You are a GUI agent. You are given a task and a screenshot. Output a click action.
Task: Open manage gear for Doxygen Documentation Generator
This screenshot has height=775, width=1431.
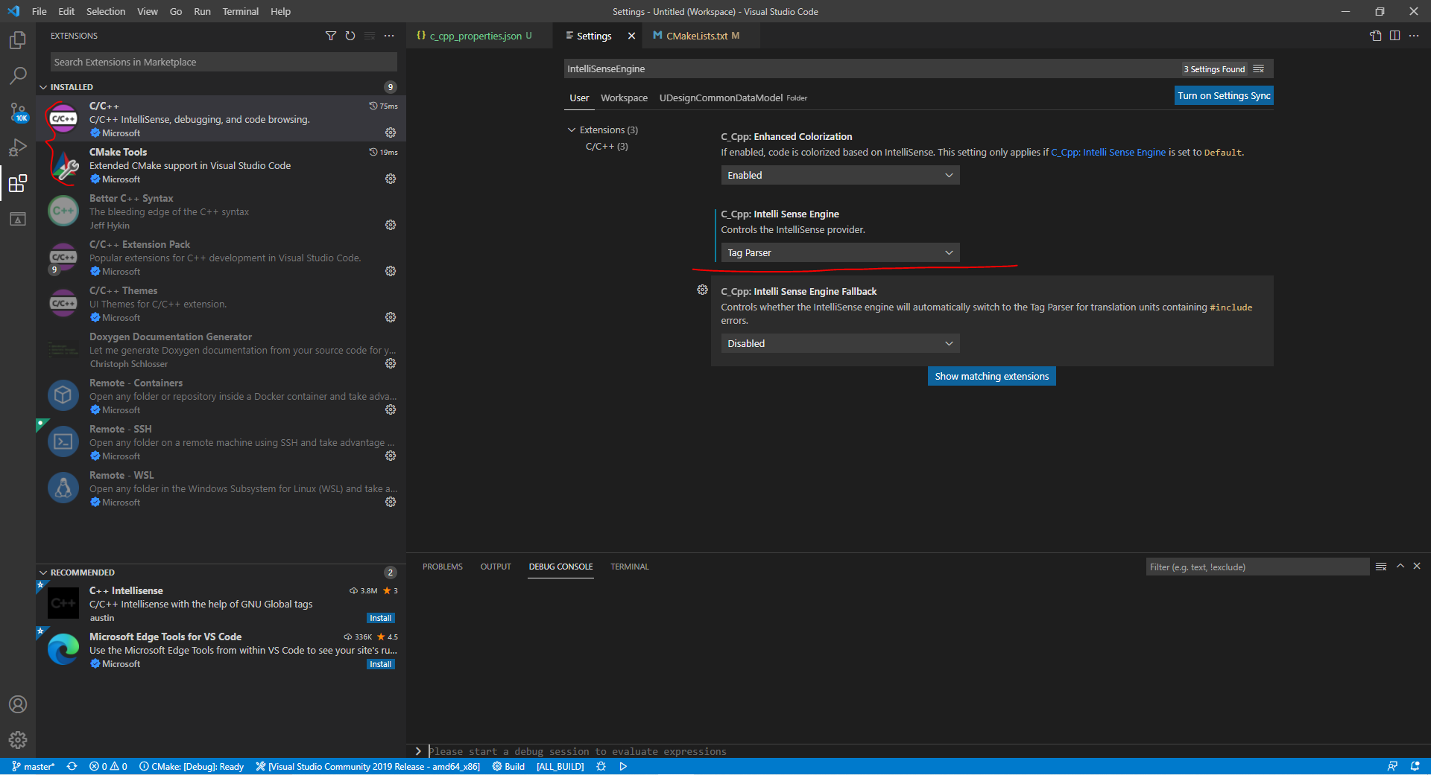pyautogui.click(x=391, y=363)
